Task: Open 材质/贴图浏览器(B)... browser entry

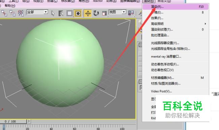Action: pyautogui.click(x=176, y=84)
